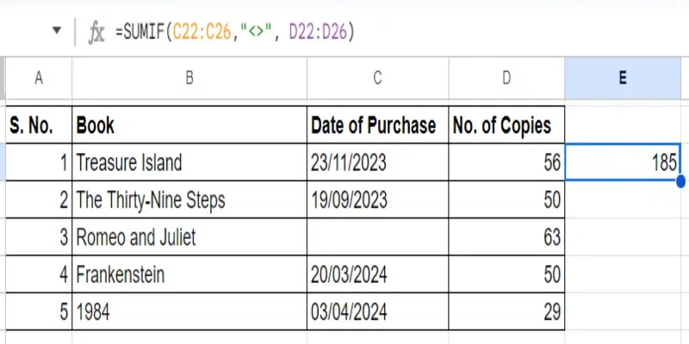Select the 'The Thirty-Nine Steps' cell
Image resolution: width=689 pixels, height=344 pixels.
(x=189, y=200)
